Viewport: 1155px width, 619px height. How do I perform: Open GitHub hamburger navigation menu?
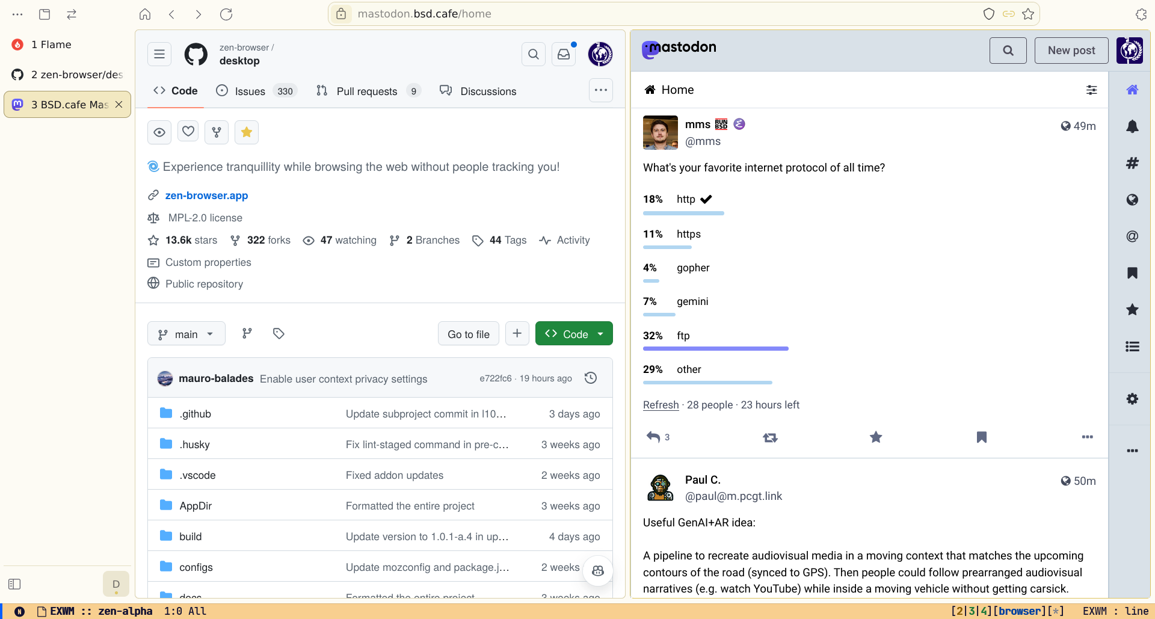[159, 54]
